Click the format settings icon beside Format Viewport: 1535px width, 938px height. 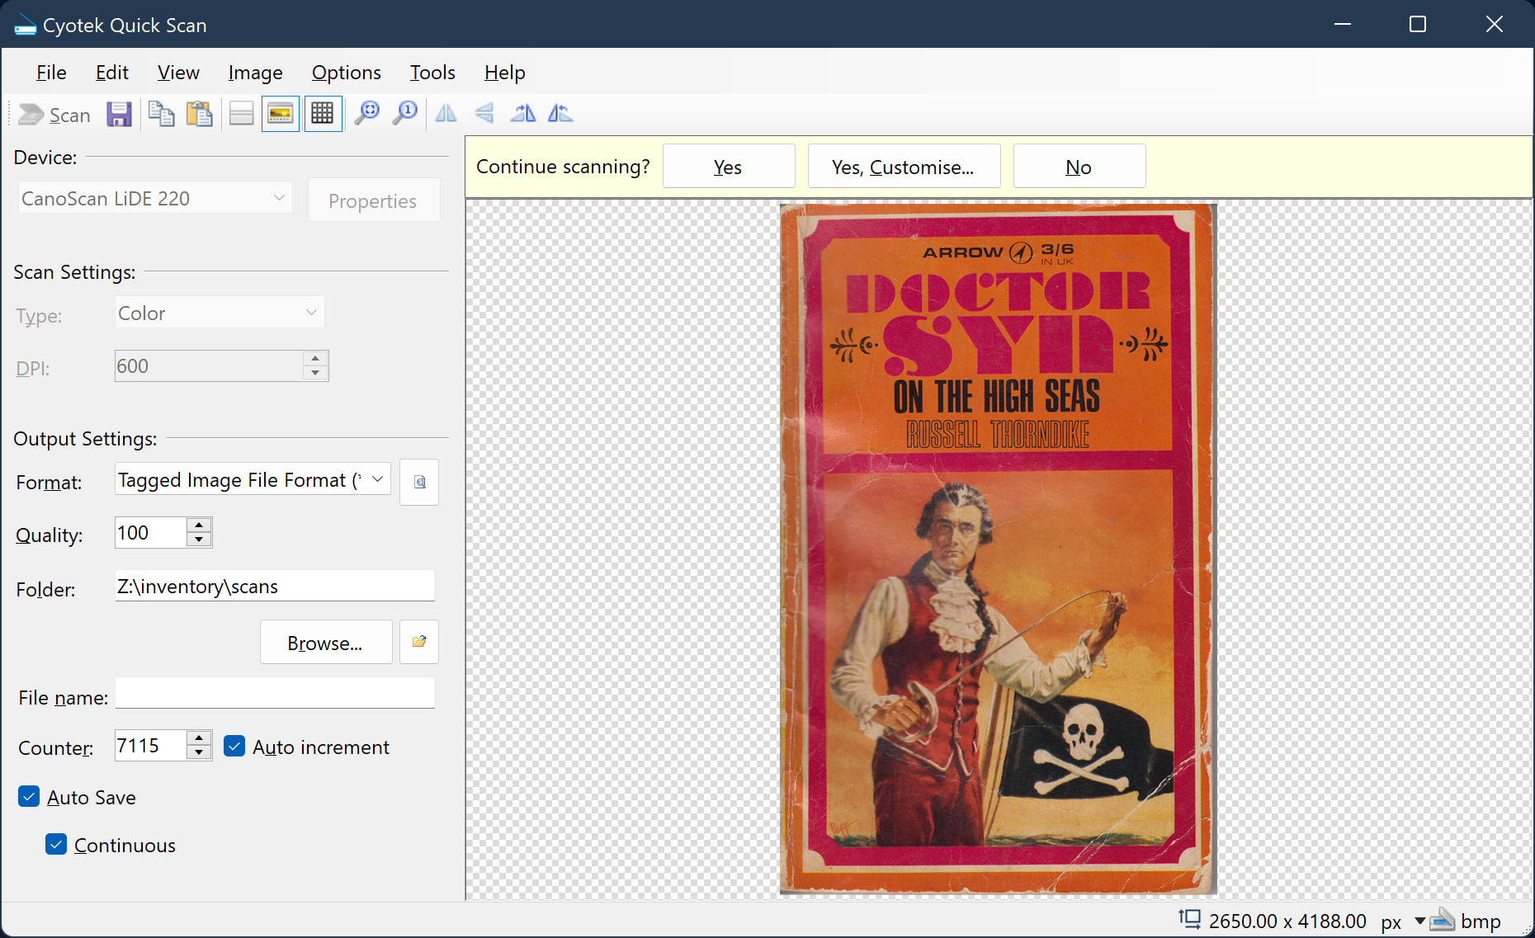point(419,482)
